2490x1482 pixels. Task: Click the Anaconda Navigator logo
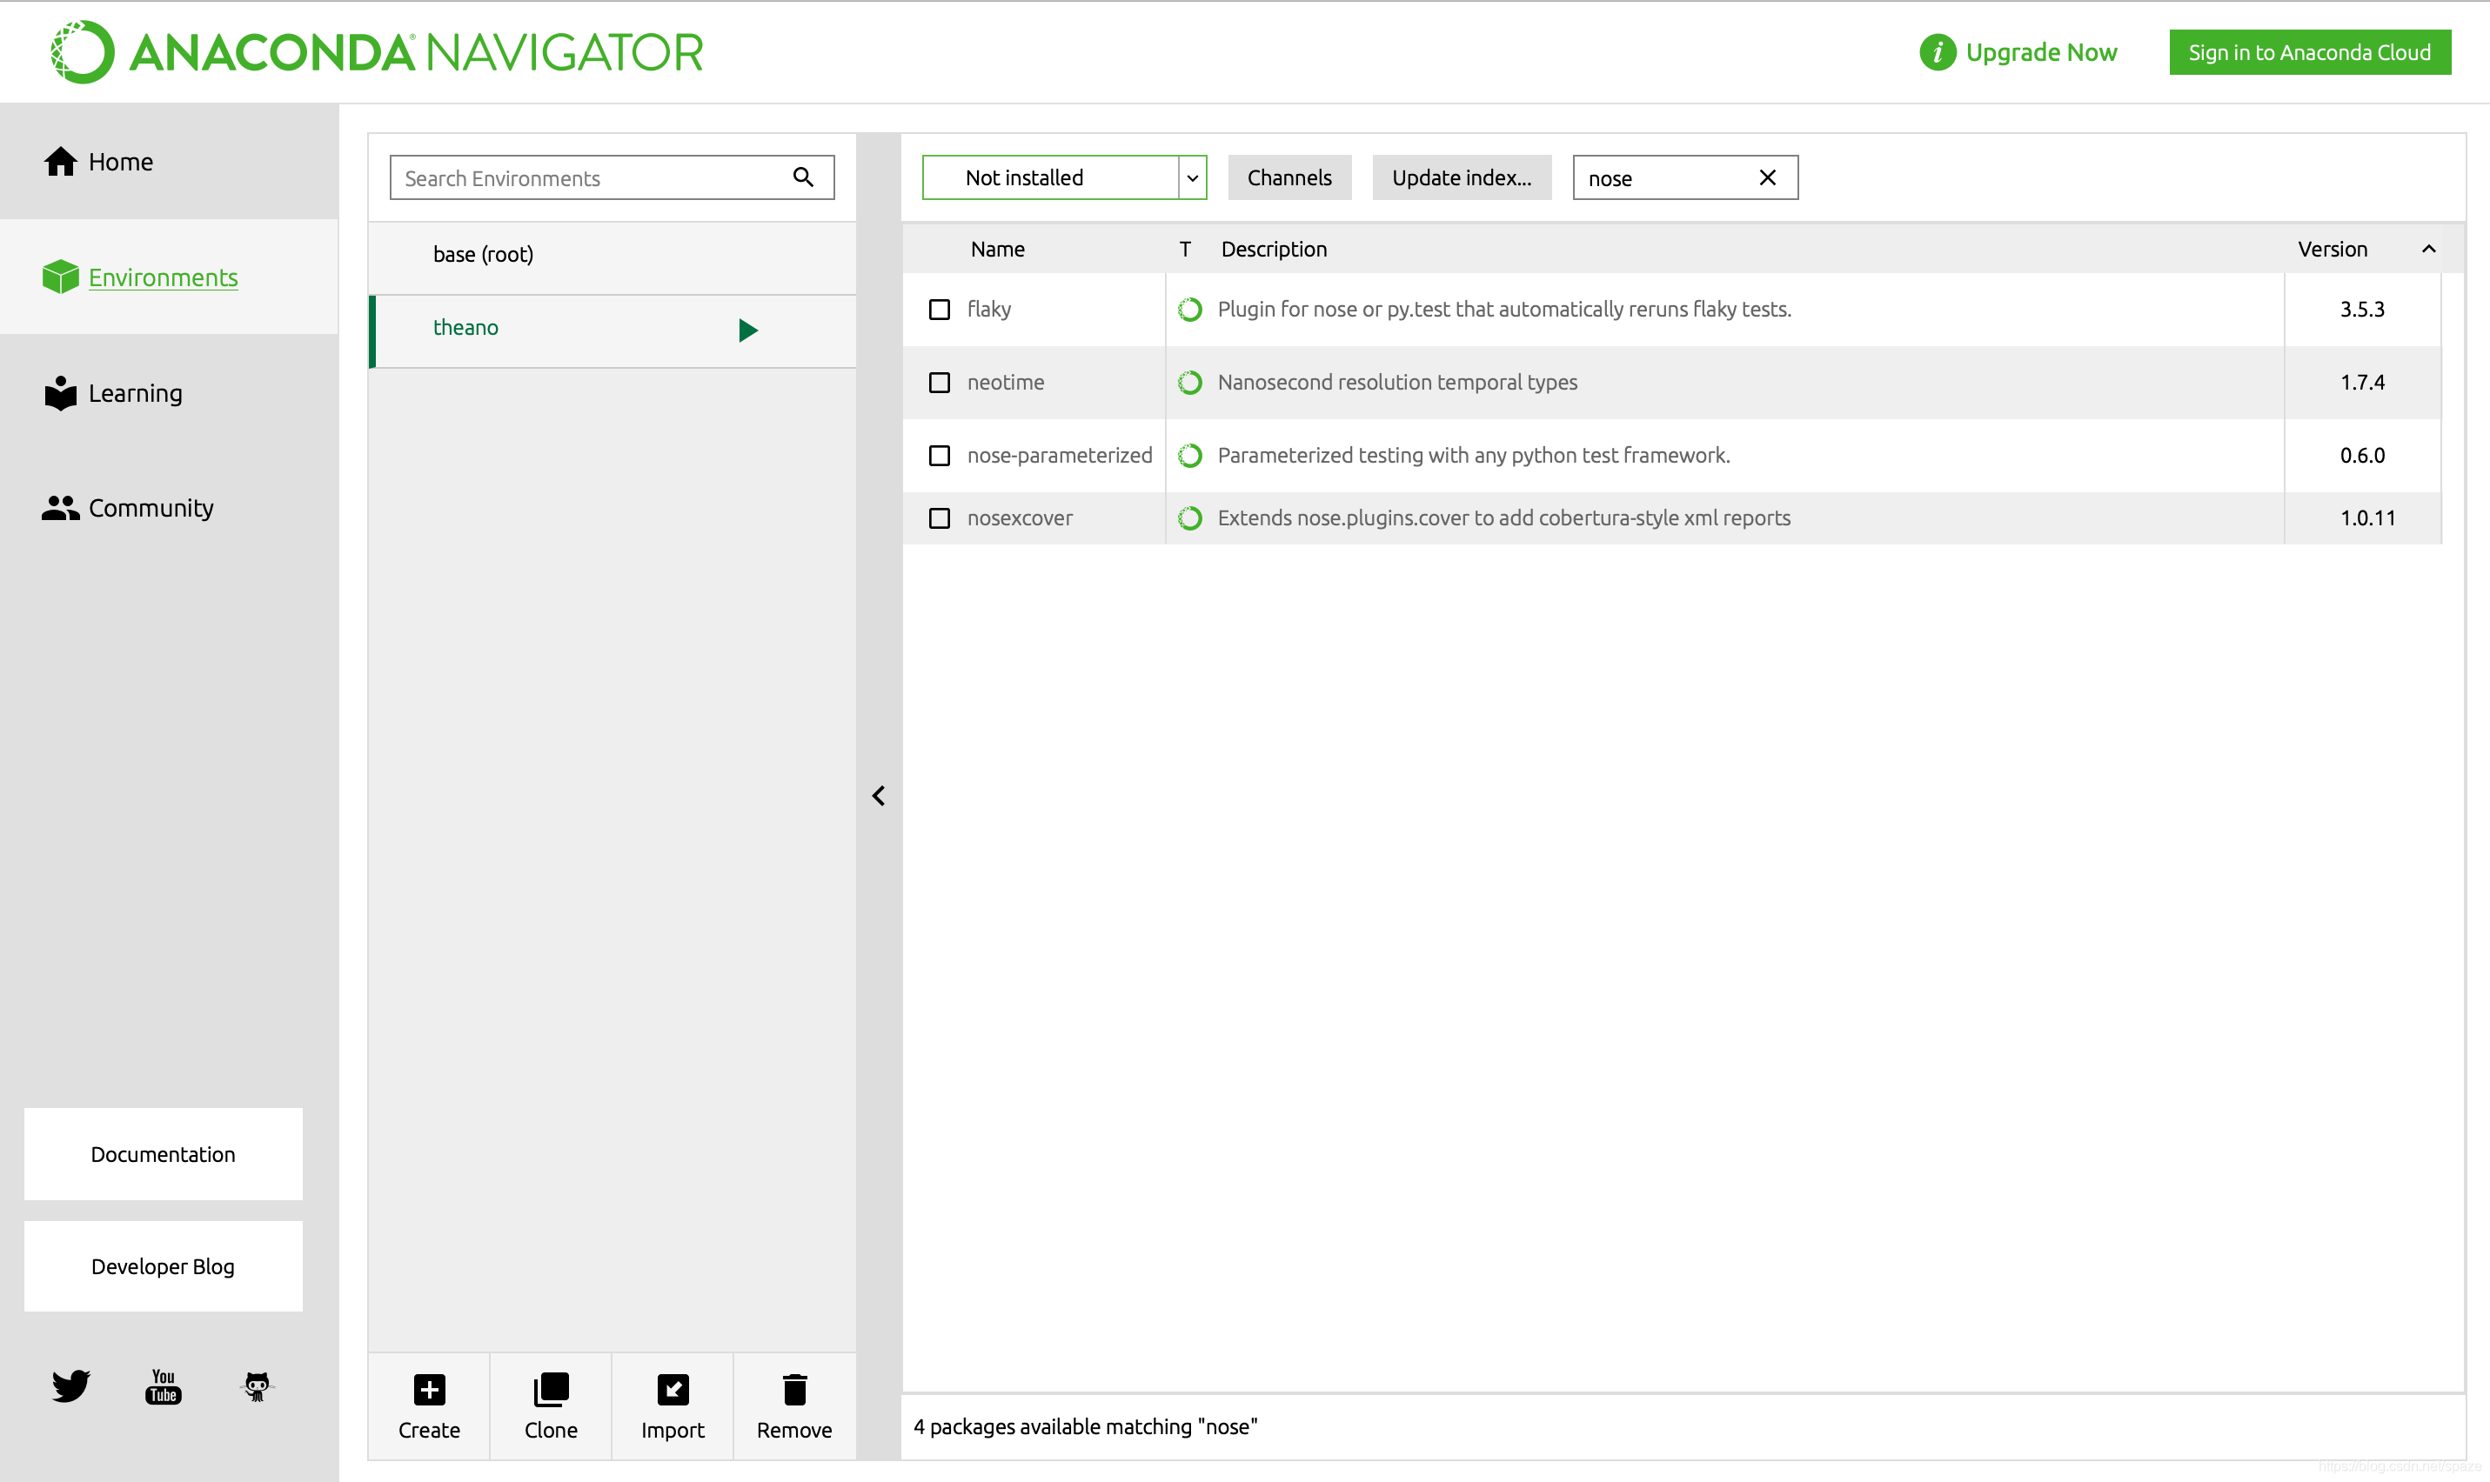(378, 52)
